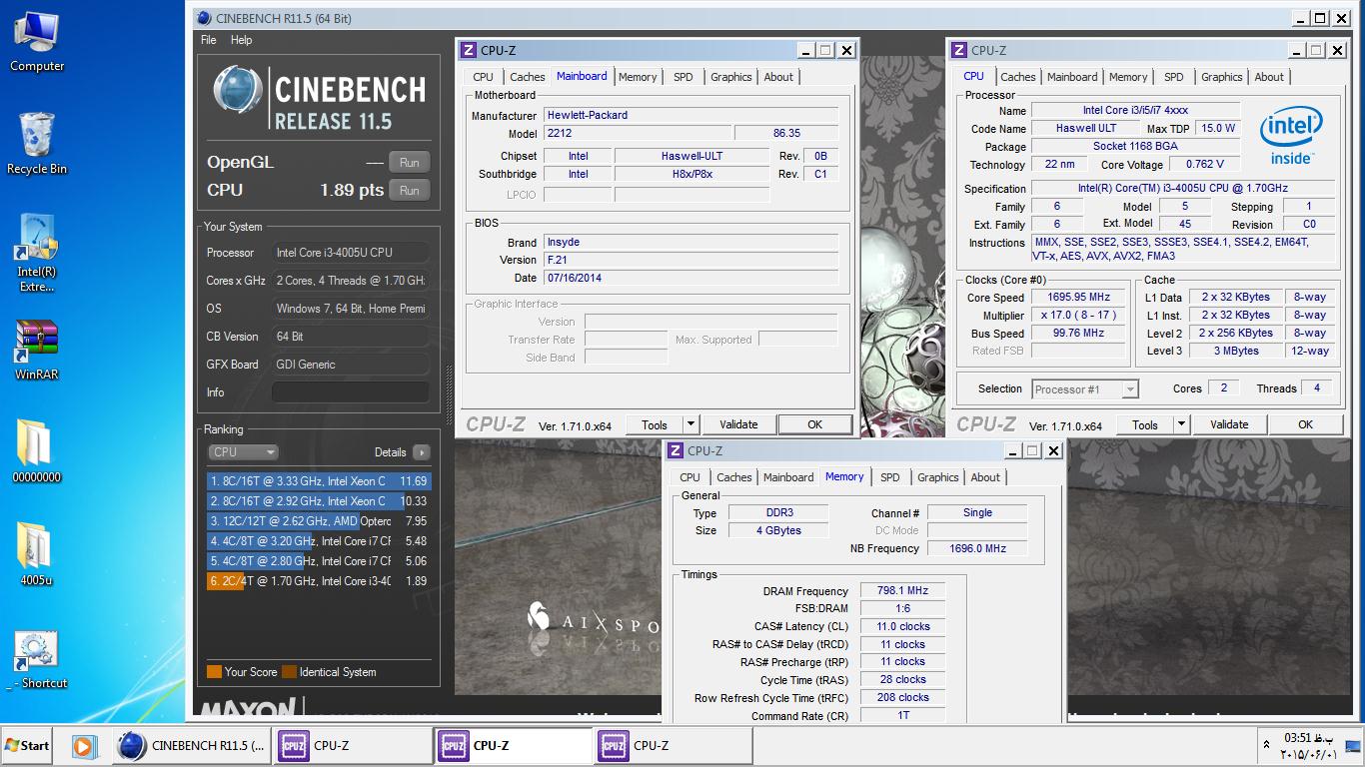
Task: Open the Help menu in CINEBENCH
Action: (241, 40)
